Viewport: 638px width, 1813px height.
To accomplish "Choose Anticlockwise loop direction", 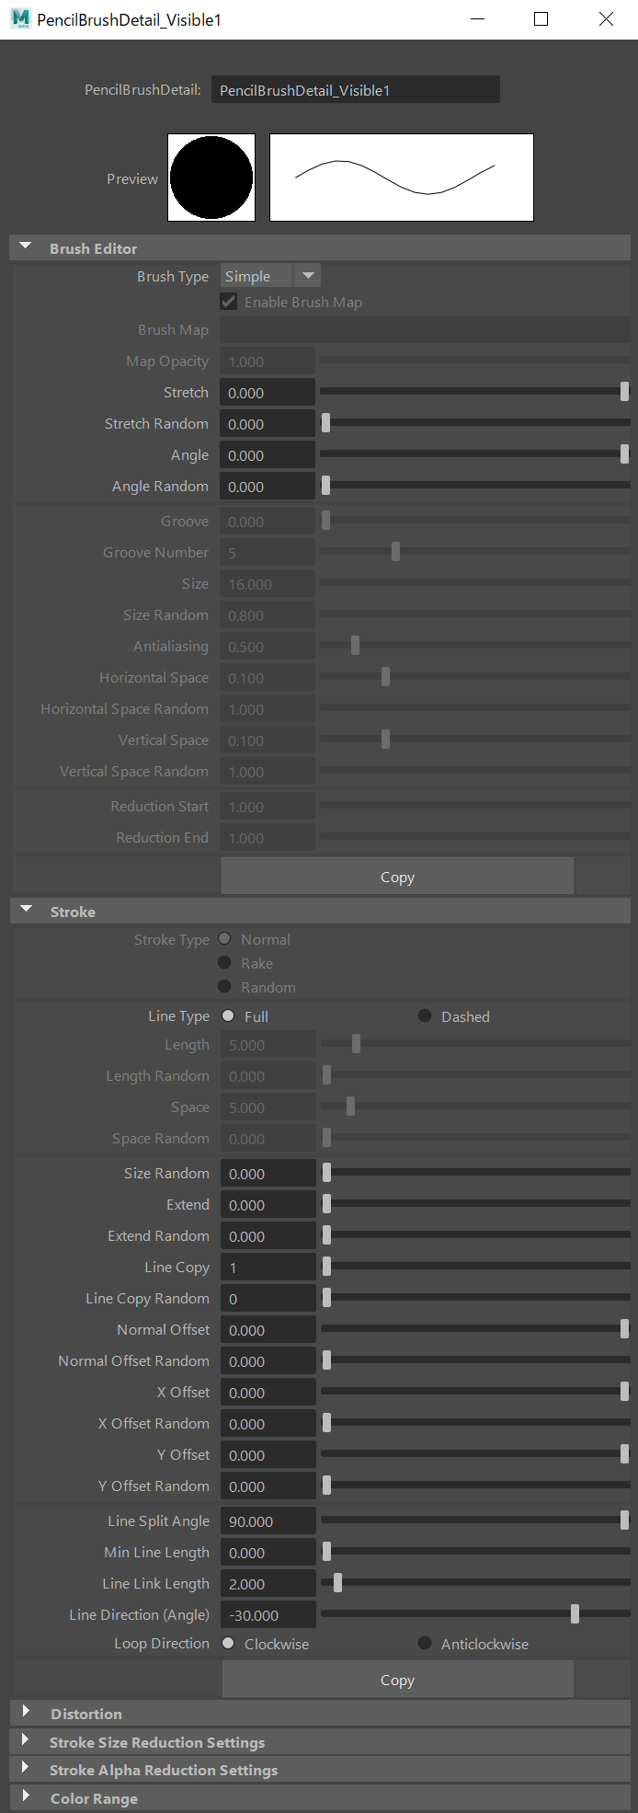I will pyautogui.click(x=425, y=1643).
